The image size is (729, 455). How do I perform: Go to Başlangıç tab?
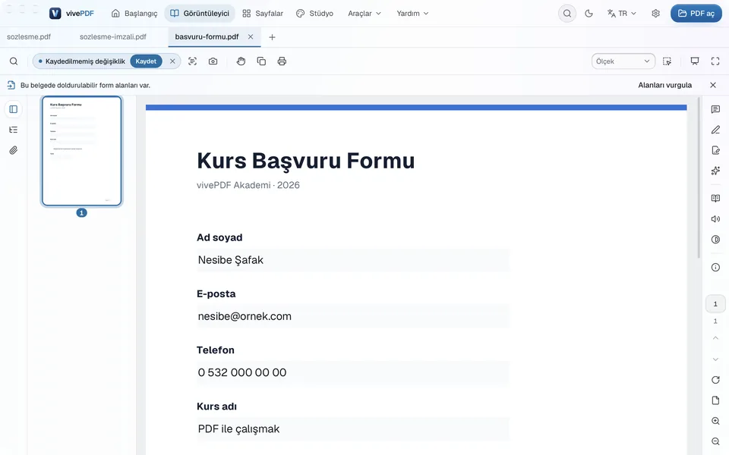134,14
